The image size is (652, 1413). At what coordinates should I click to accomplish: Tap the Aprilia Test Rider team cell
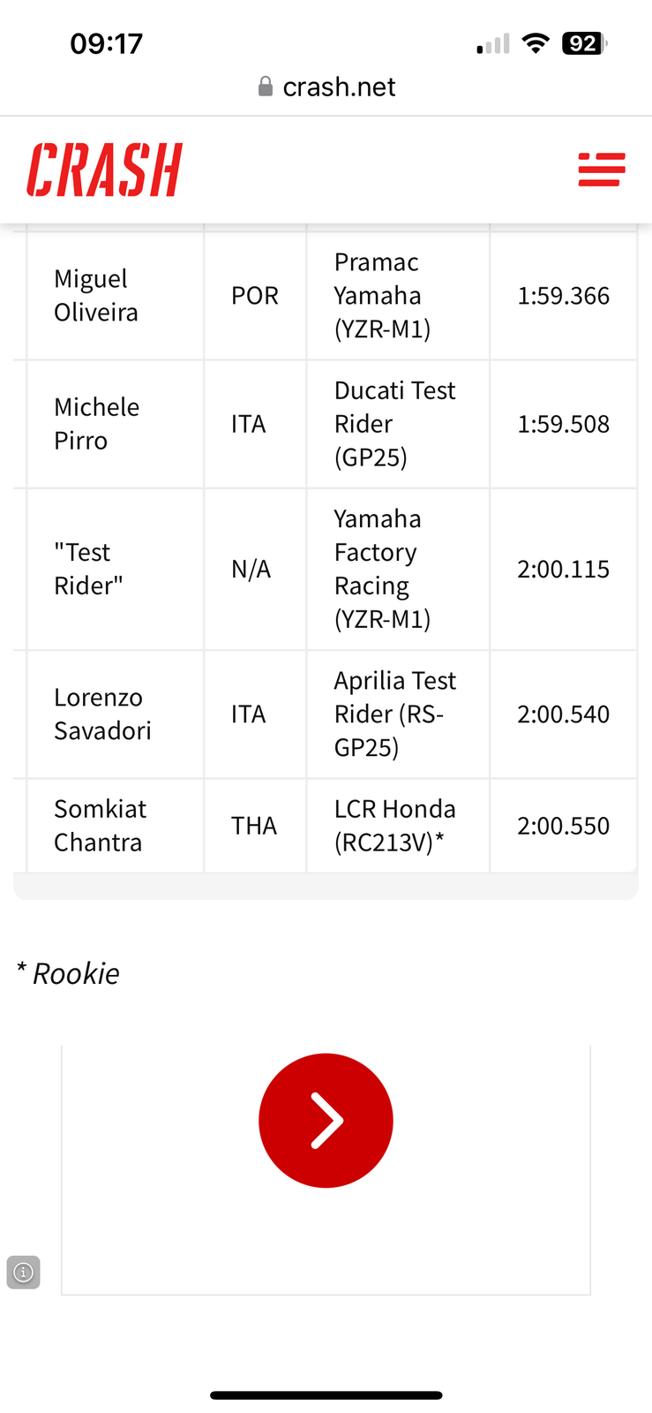(x=398, y=714)
